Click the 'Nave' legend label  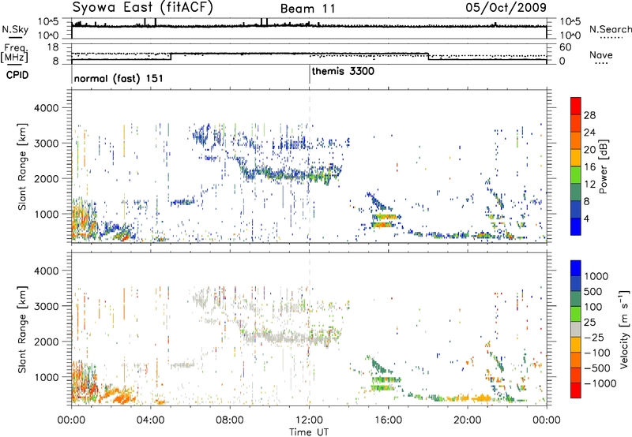tap(601, 54)
